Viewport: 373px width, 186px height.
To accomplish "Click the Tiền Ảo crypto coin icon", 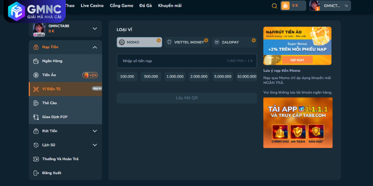I will click(x=36, y=75).
